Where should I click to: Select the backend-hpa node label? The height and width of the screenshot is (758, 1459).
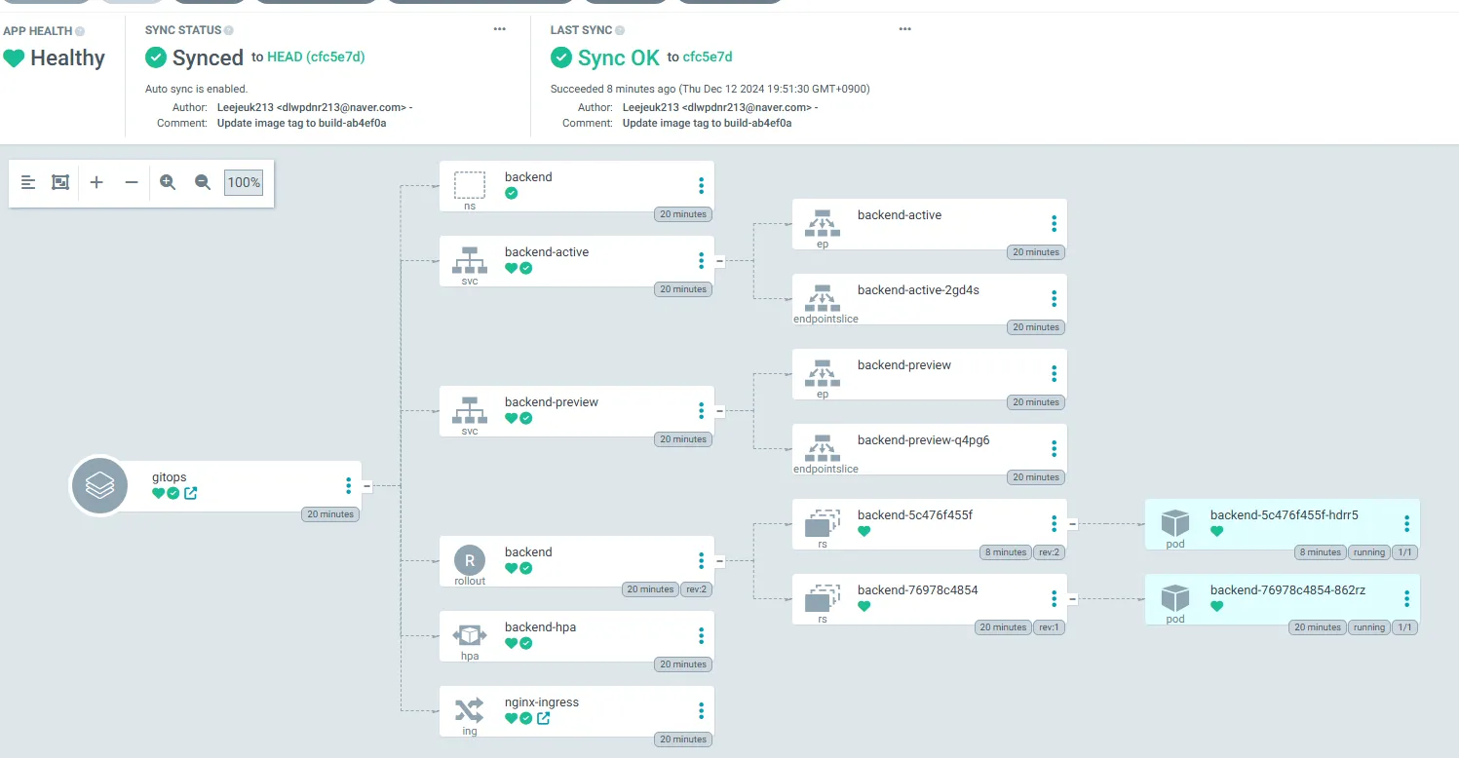[540, 626]
